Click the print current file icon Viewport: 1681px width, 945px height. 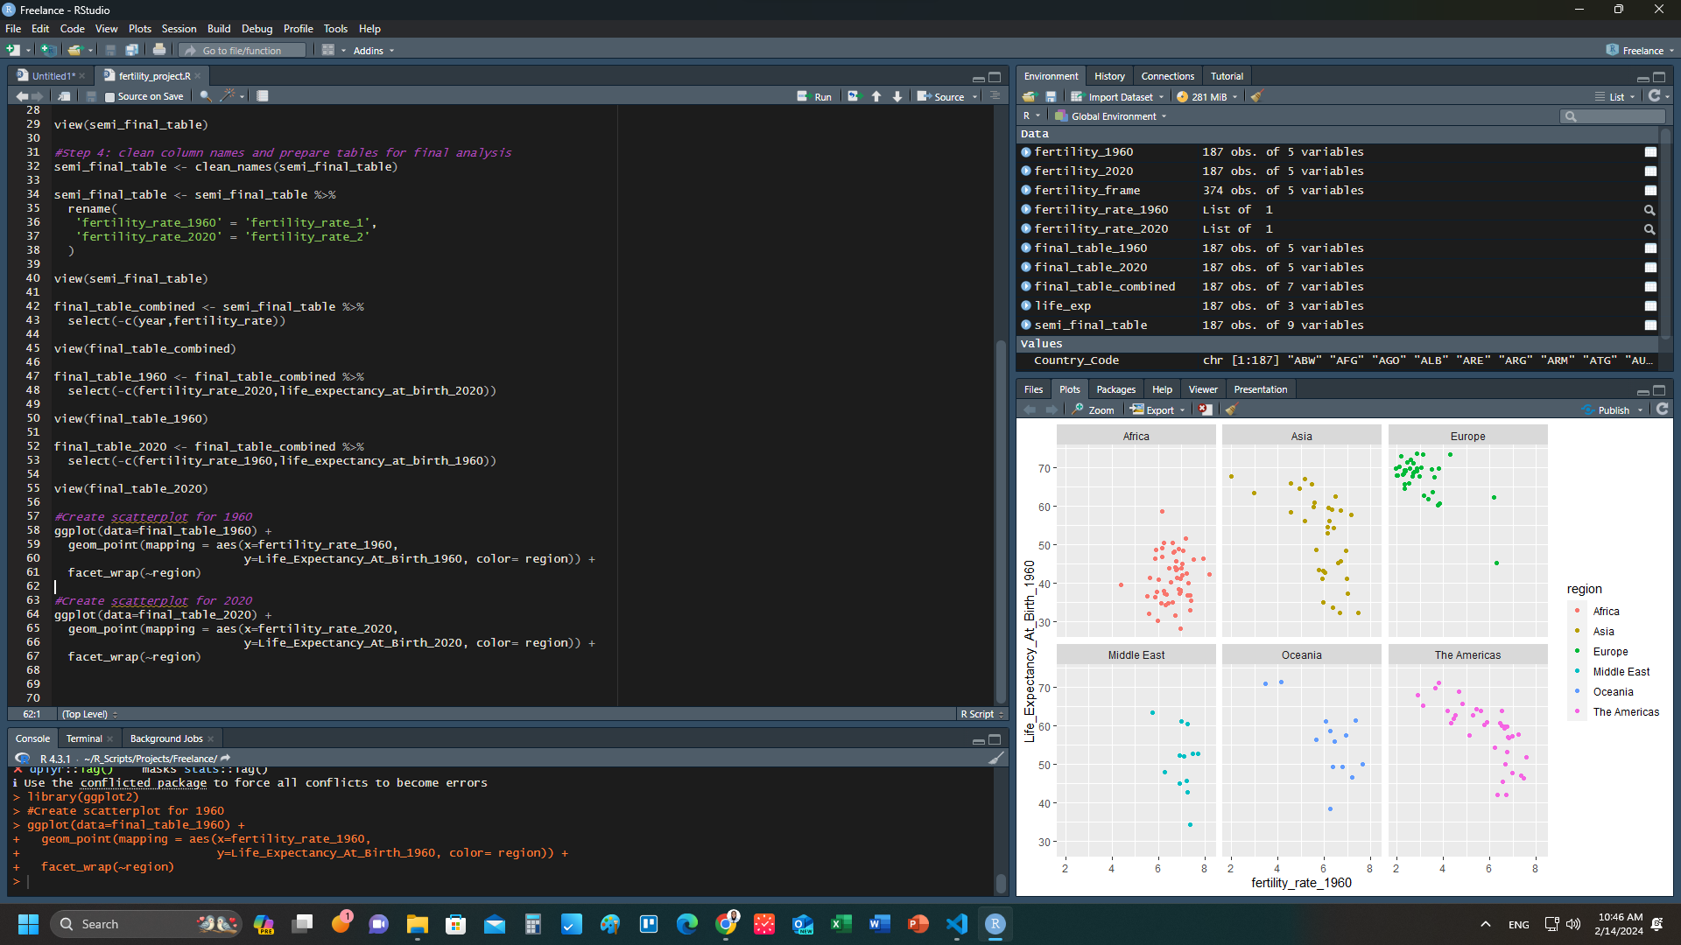(x=159, y=50)
